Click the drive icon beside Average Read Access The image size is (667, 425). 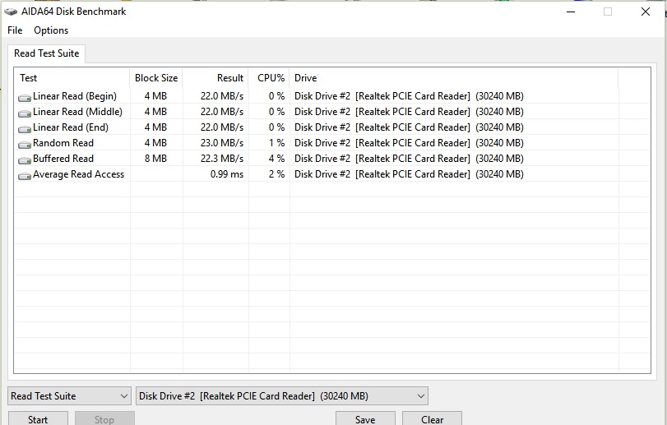25,176
